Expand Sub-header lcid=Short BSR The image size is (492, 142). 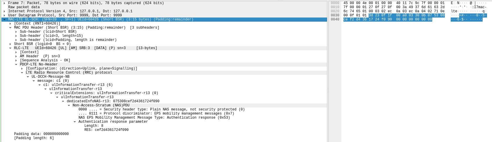pos(16,32)
